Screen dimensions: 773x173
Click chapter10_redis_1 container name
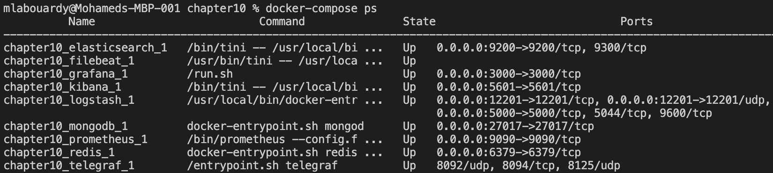click(x=59, y=152)
